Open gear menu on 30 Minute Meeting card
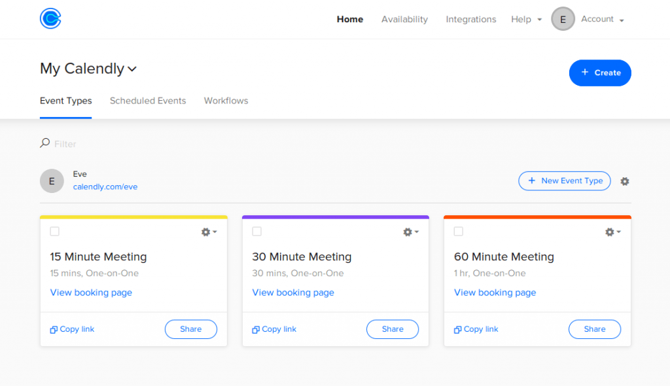670x386 pixels. tap(411, 232)
